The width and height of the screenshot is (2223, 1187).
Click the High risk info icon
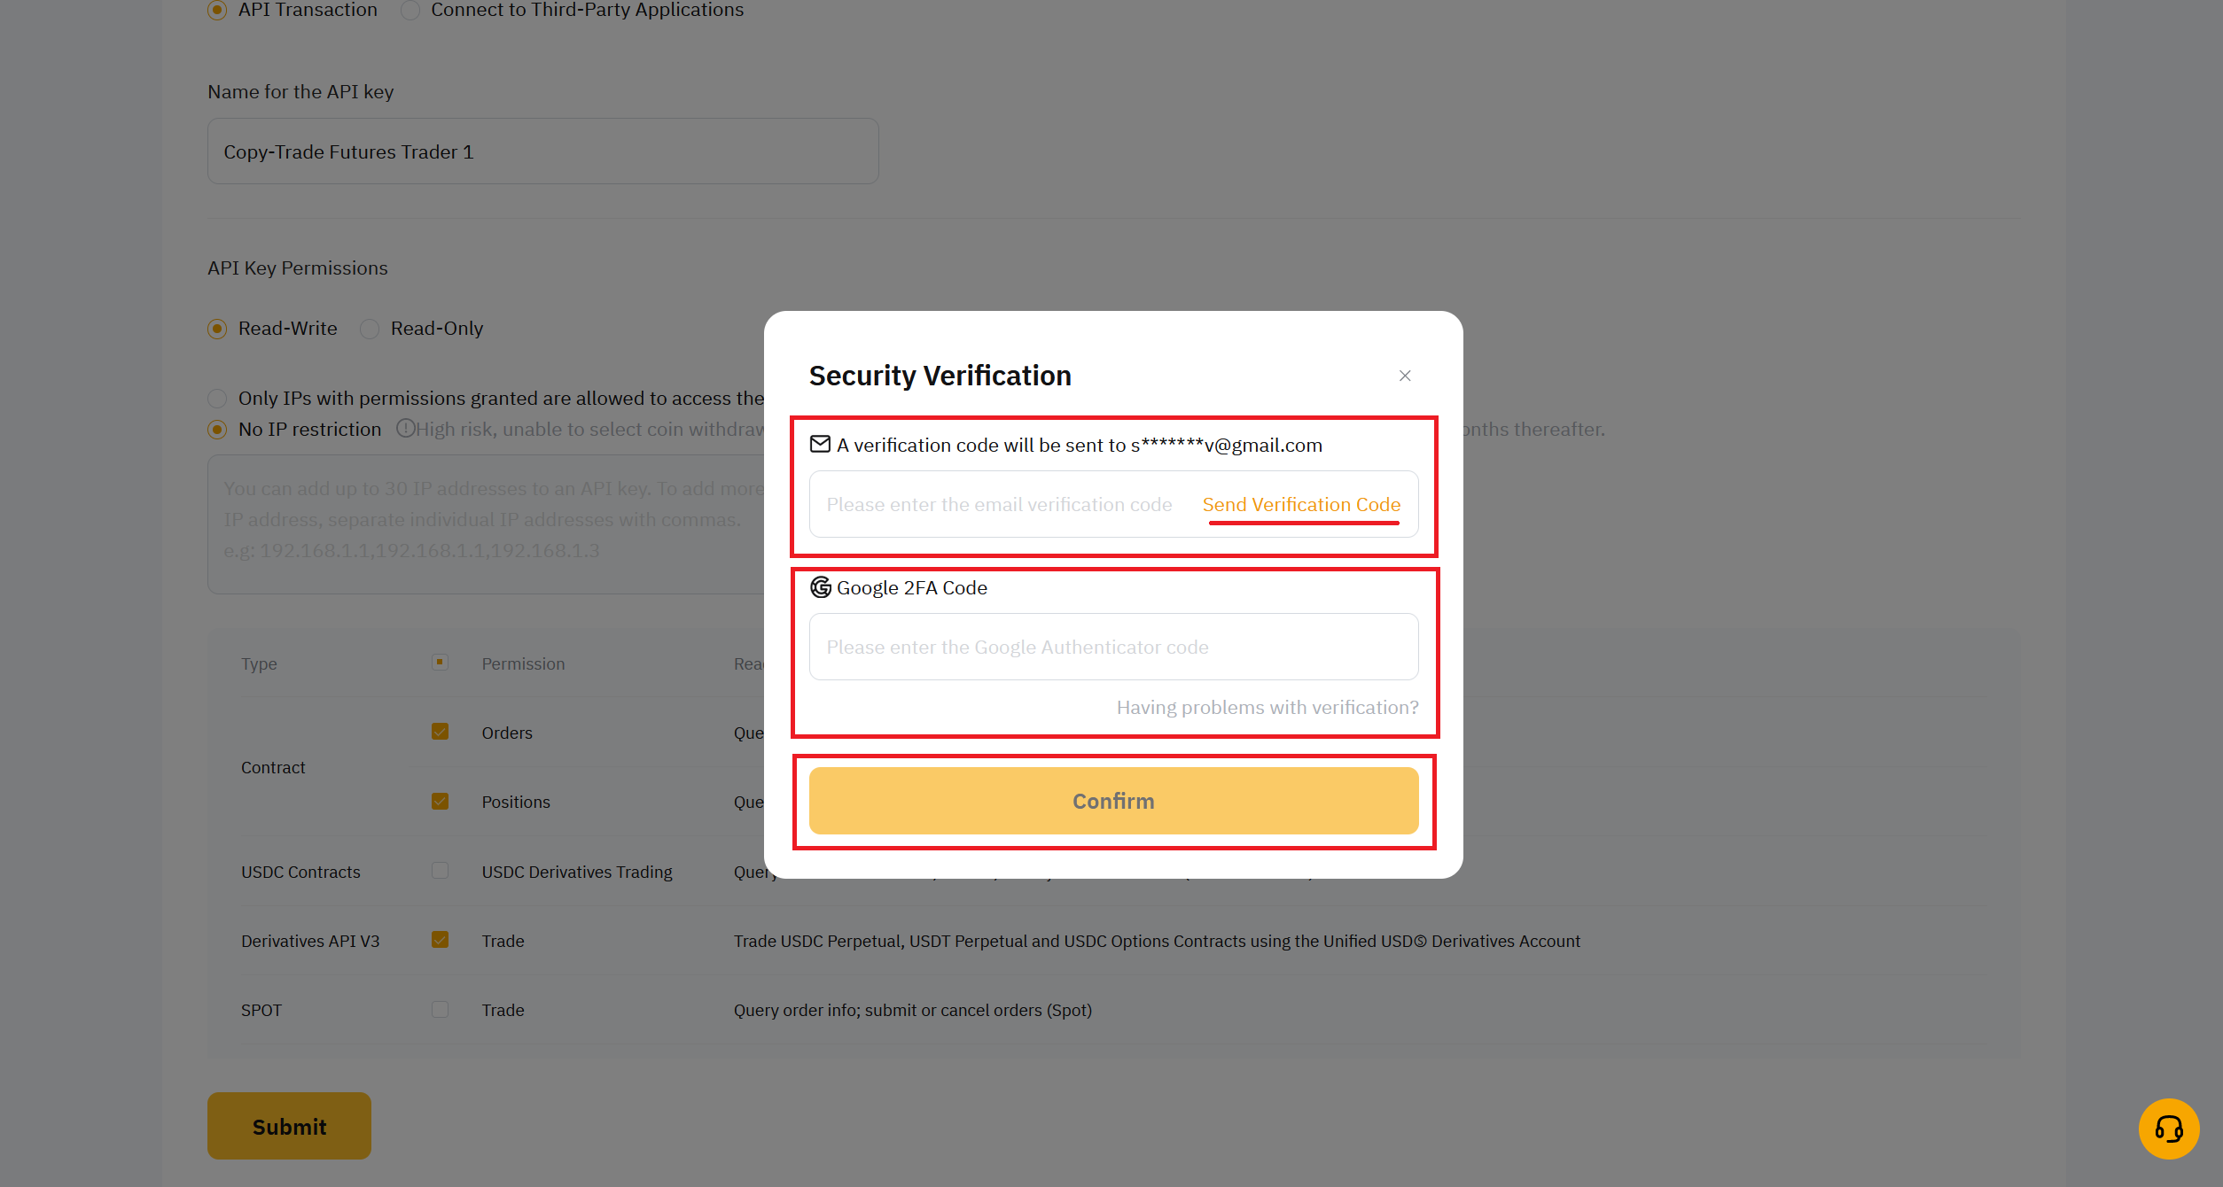[x=405, y=429]
